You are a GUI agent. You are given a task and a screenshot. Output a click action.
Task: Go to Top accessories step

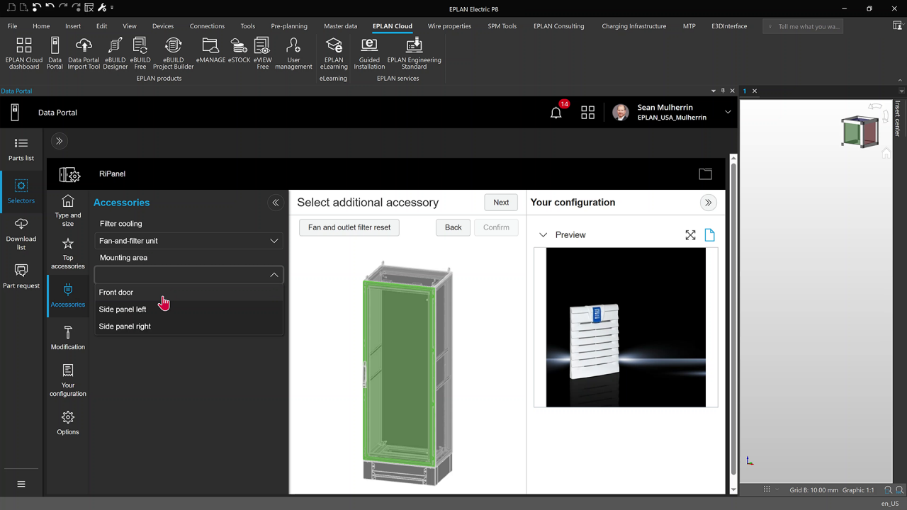pyautogui.click(x=68, y=254)
